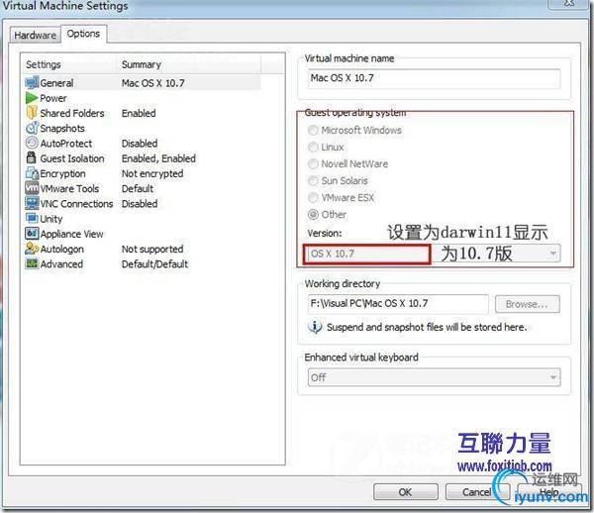Select the VNC Connections label
594x513 pixels.
click(76, 203)
